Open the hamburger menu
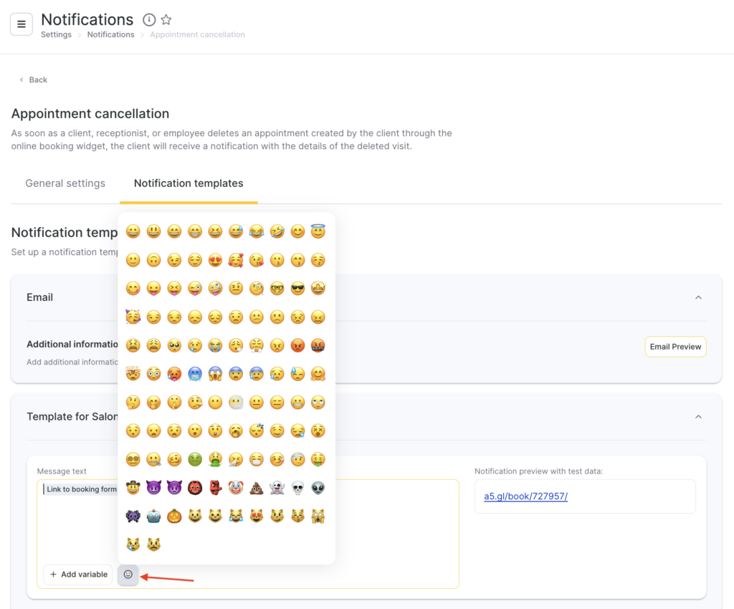The height and width of the screenshot is (609, 734). point(22,24)
